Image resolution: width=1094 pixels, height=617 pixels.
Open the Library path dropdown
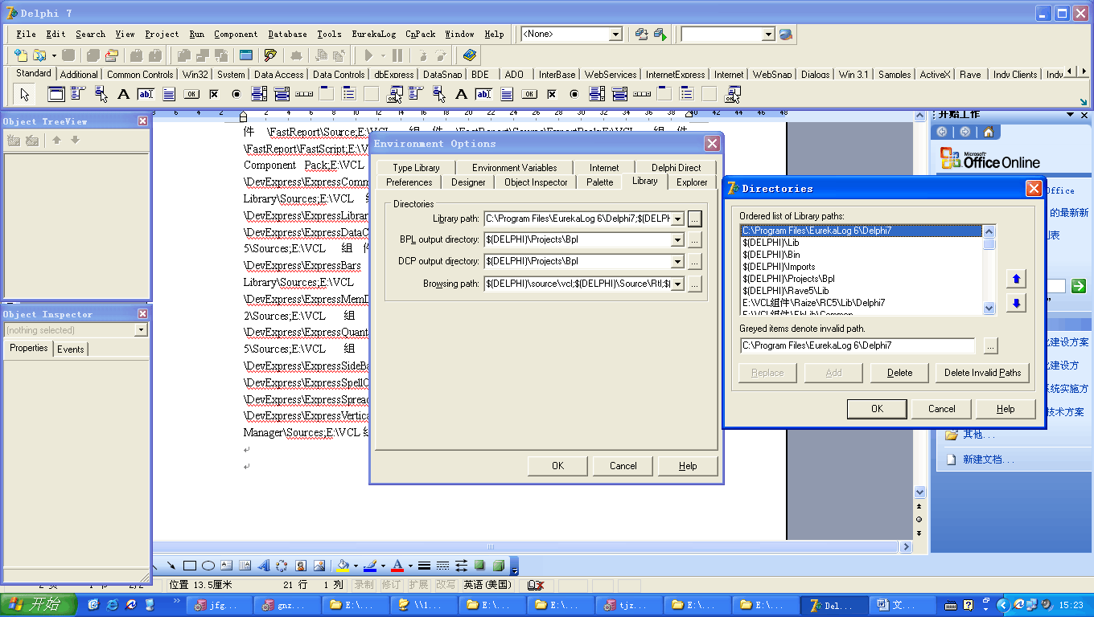677,219
